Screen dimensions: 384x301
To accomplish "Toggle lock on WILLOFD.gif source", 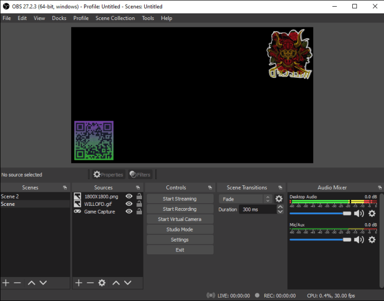I will point(139,204).
